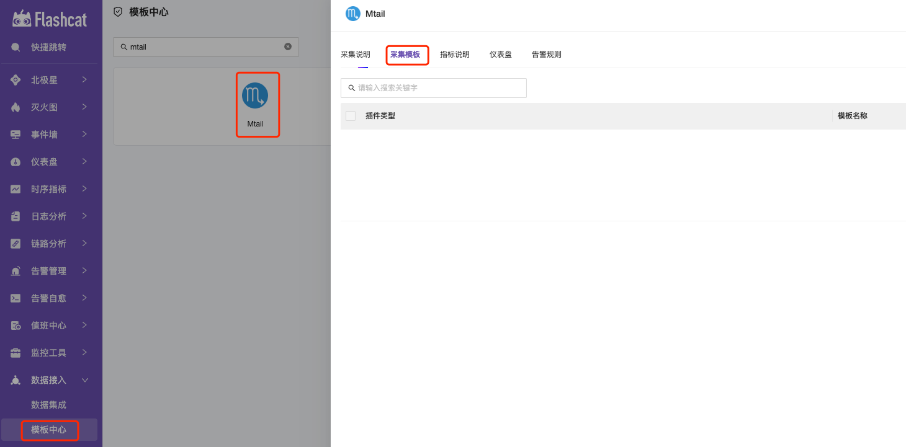Click the 模板中心 page title text
The height and width of the screenshot is (447, 906).
(x=149, y=12)
